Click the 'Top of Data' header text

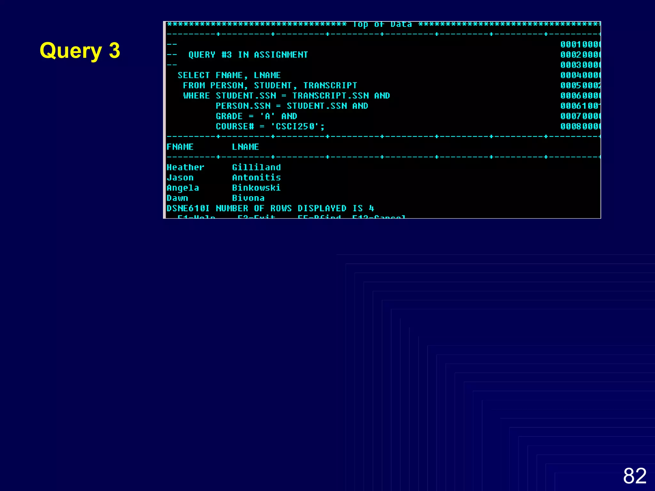pos(382,25)
